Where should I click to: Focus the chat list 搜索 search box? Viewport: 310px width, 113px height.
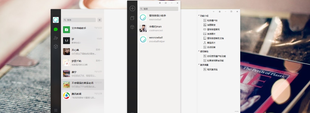[x=79, y=20]
